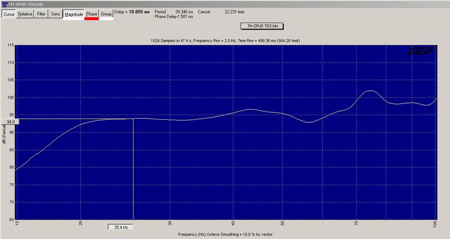This screenshot has width=450, height=239.
Task: Click the TEF icon in title bar
Action: pyautogui.click(x=5, y=4)
